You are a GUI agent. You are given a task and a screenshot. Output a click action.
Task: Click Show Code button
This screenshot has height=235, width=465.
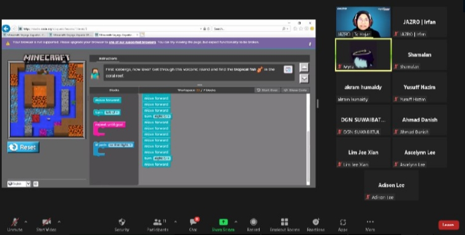pos(295,90)
